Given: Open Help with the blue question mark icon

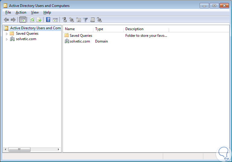Looking at the screenshot, I should point(48,20).
